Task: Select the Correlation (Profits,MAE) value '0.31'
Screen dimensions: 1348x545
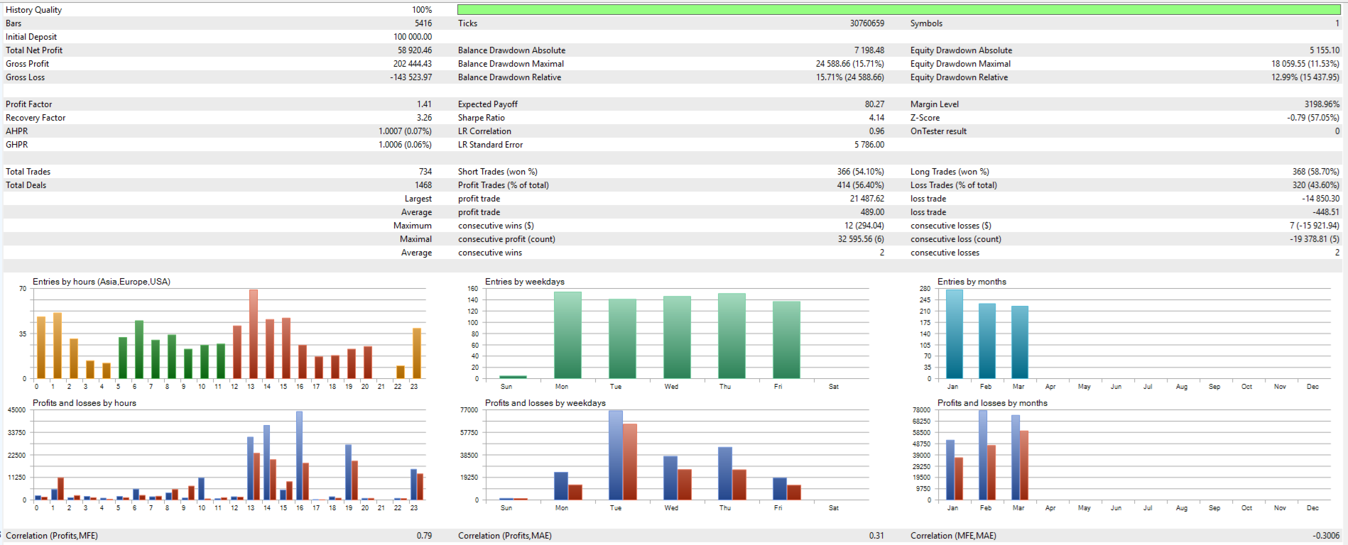Action: [x=876, y=536]
